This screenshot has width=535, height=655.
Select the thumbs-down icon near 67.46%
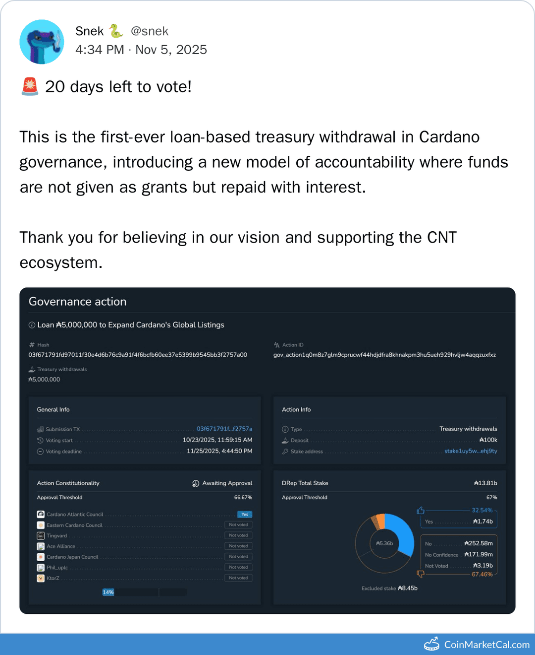(422, 574)
